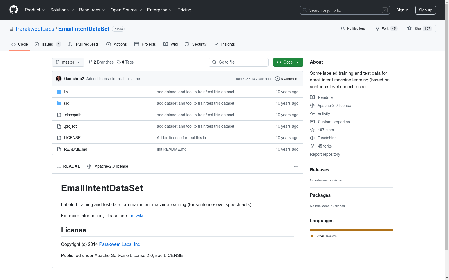Click the Sign up button

point(425,10)
